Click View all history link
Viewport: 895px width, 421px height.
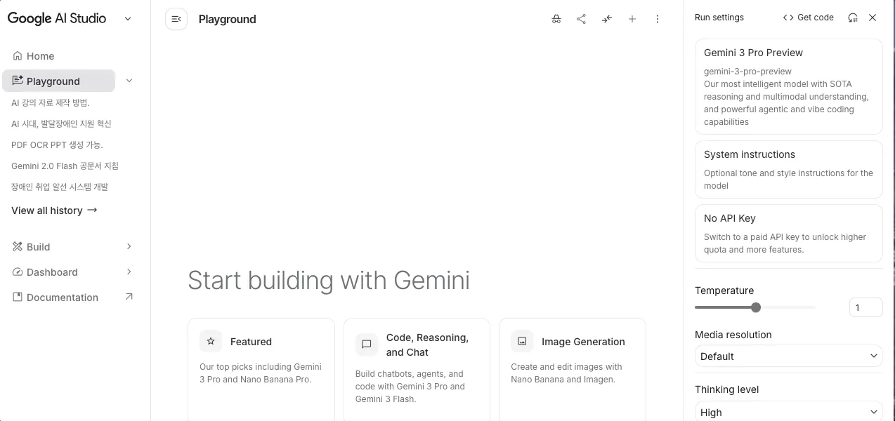coord(54,210)
